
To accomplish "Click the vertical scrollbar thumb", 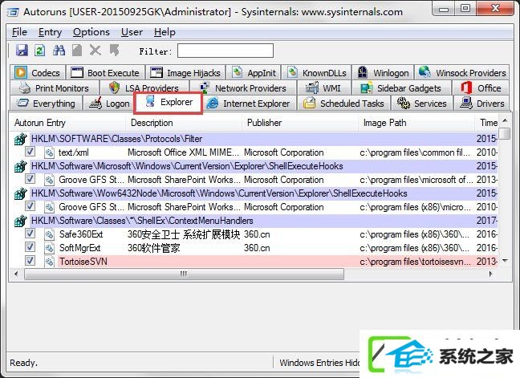I will click(505, 133).
